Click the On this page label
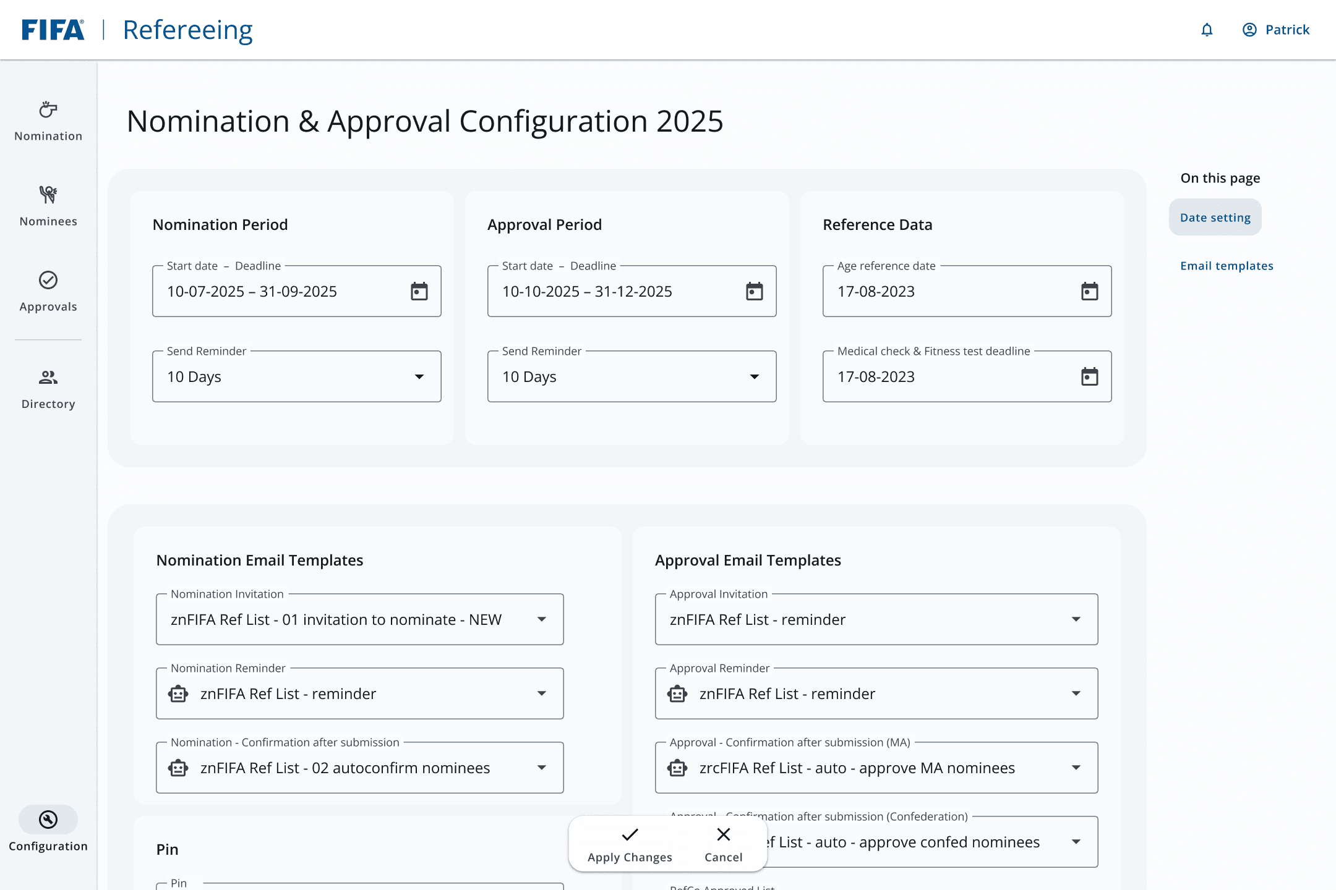Viewport: 1336px width, 890px height. 1220,178
